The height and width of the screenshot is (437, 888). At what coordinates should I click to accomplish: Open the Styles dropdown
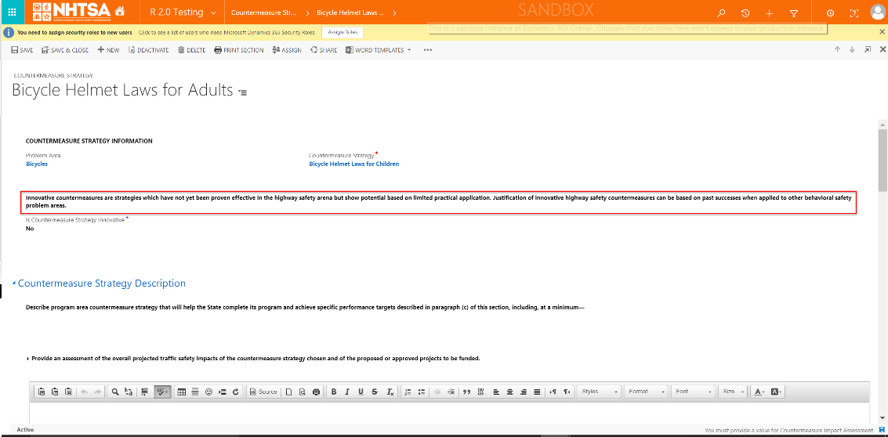click(599, 392)
